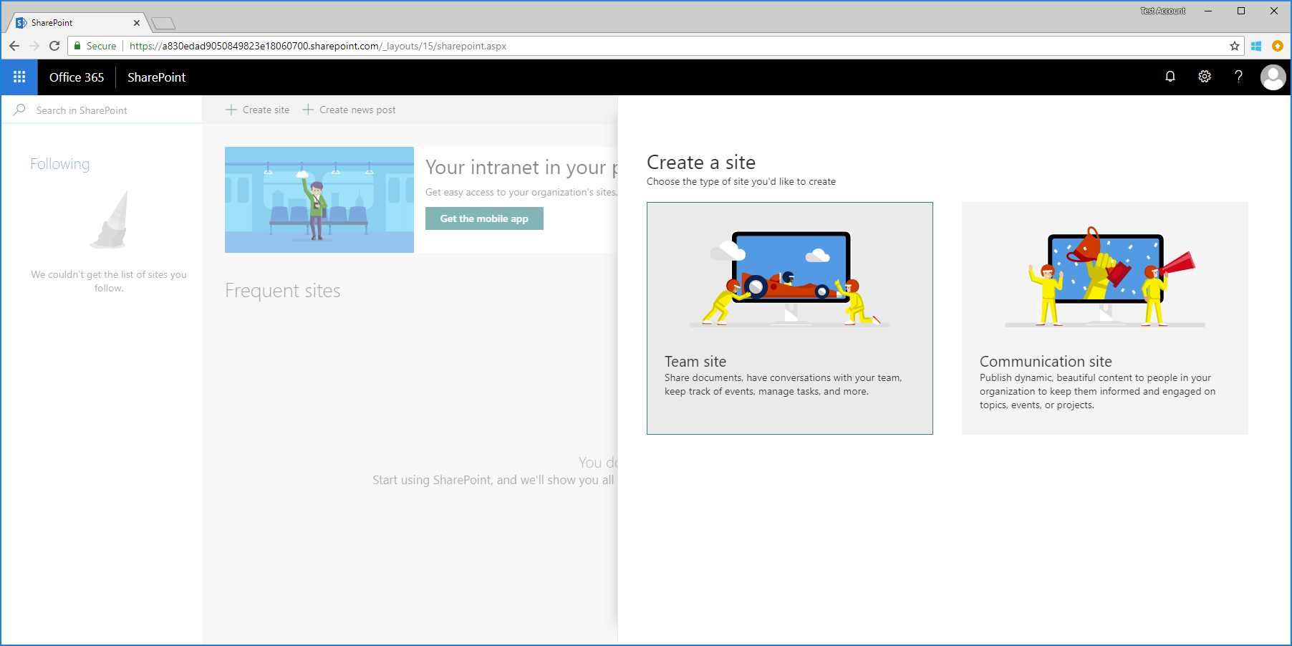The height and width of the screenshot is (646, 1292).
Task: Bookmark the page with the star icon
Action: click(x=1235, y=46)
